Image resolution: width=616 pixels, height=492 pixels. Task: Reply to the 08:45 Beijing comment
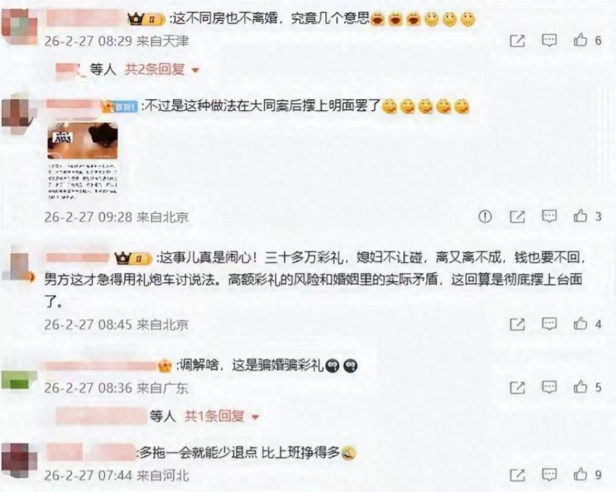pyautogui.click(x=549, y=324)
